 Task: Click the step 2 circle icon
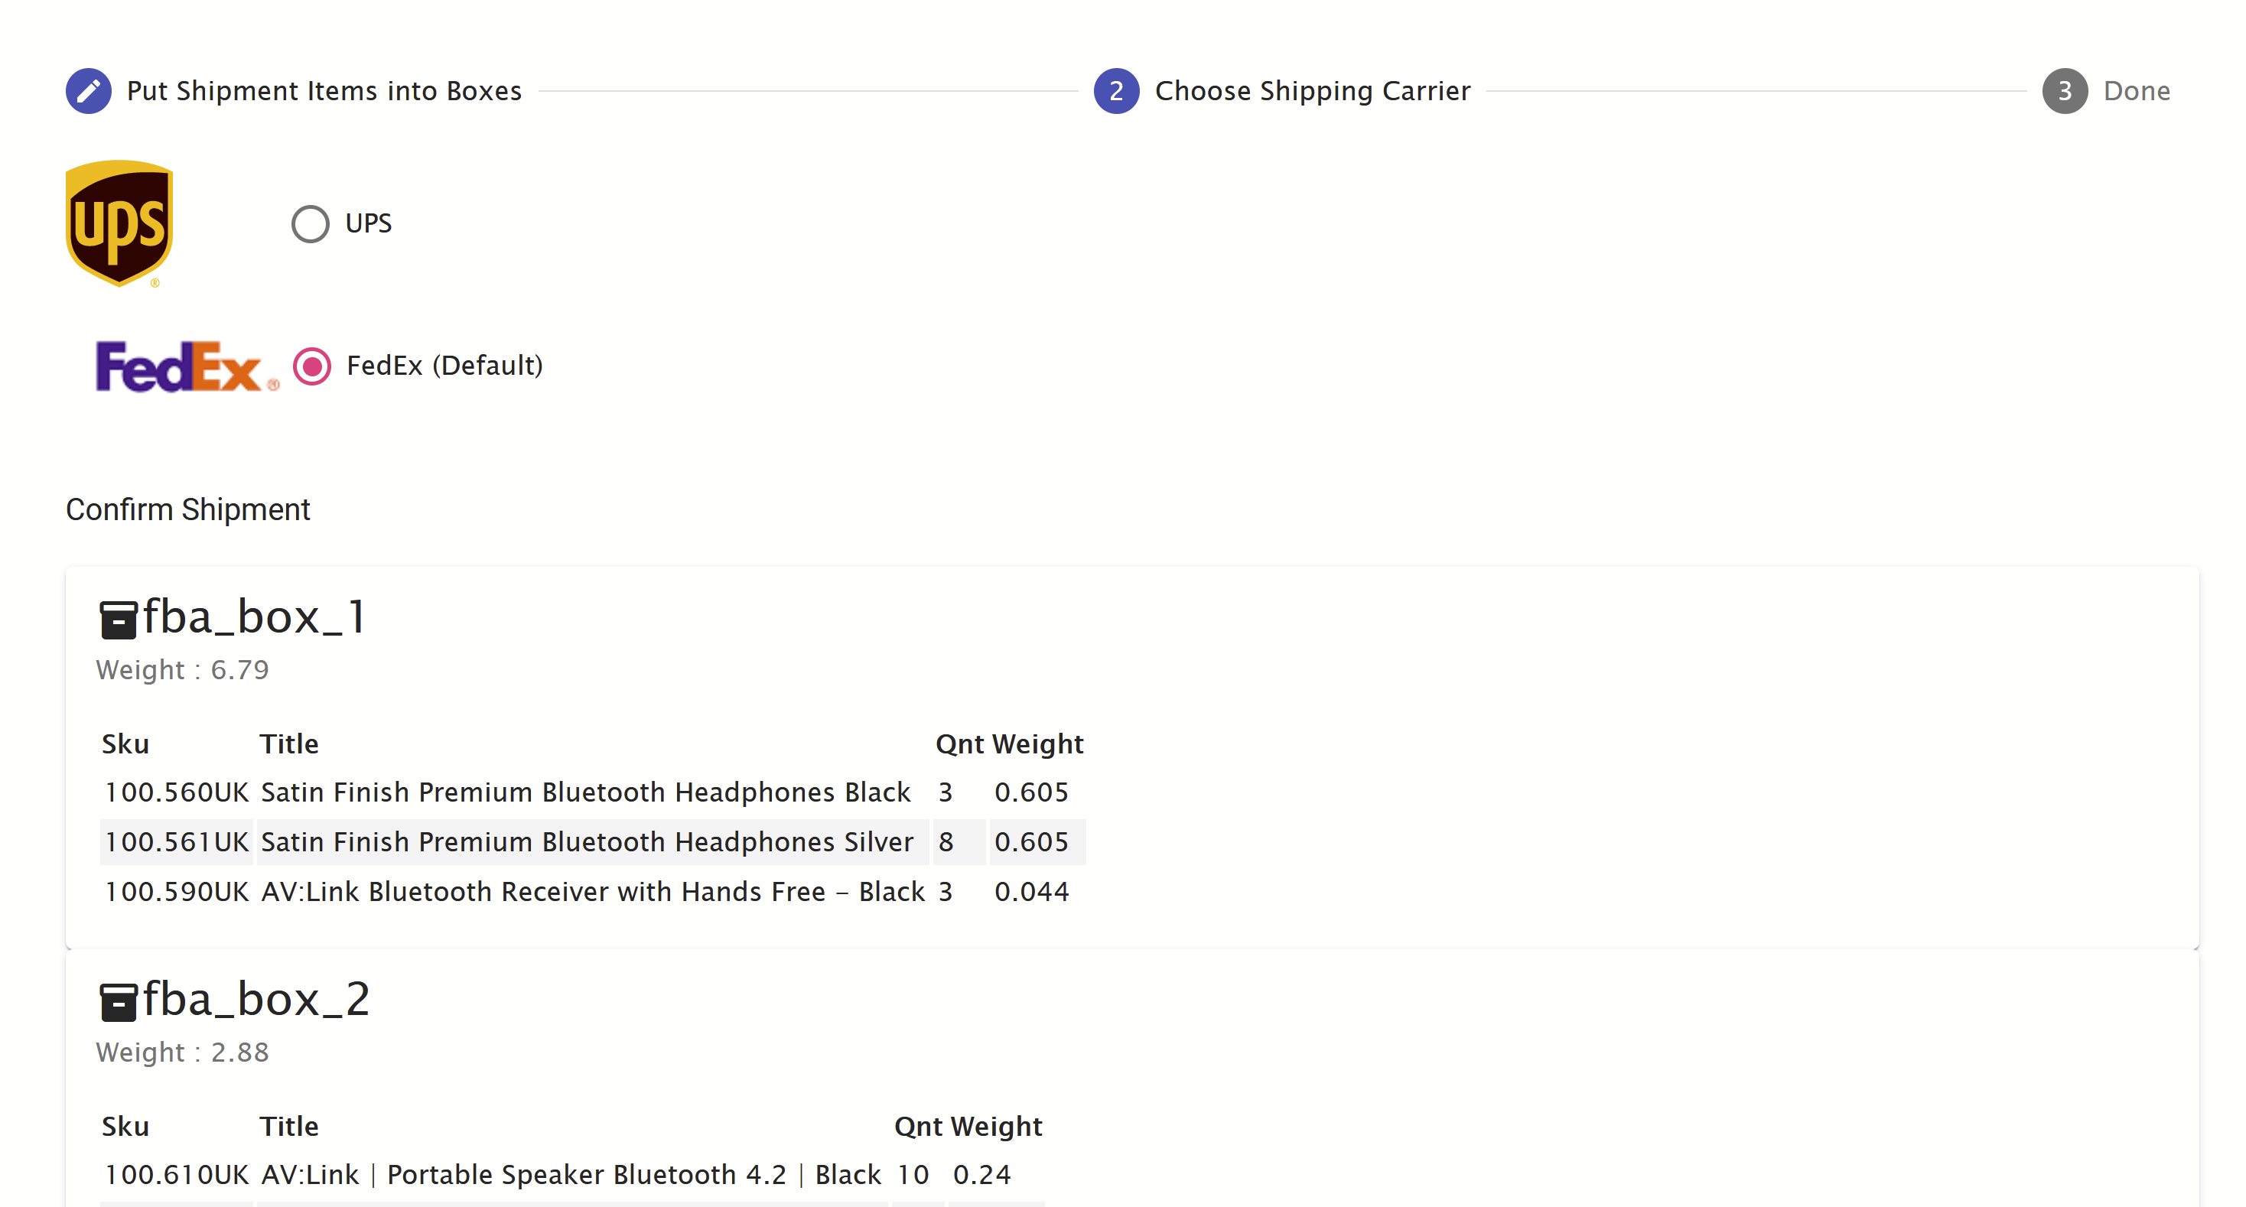pyautogui.click(x=1116, y=90)
